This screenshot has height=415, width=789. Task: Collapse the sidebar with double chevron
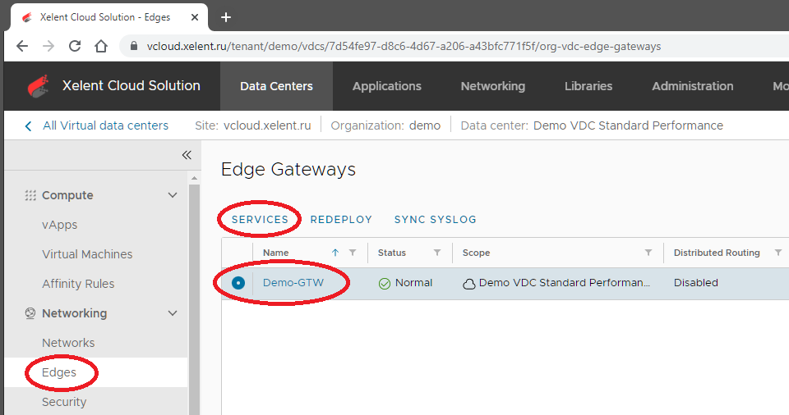click(187, 155)
